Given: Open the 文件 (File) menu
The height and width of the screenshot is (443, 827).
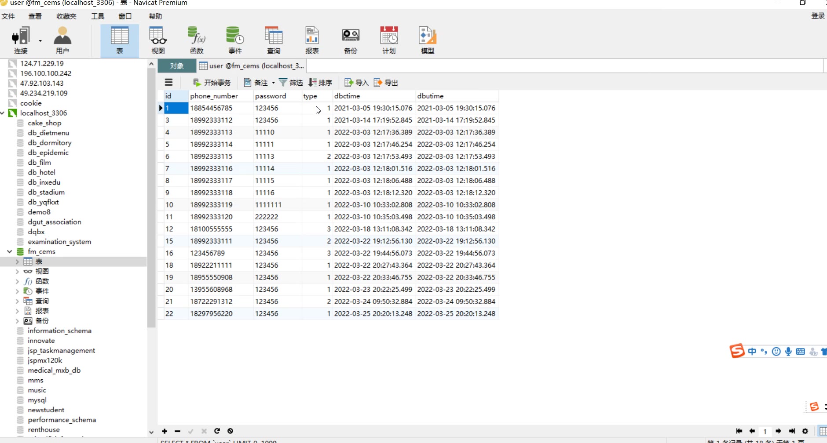Looking at the screenshot, I should tap(8, 16).
